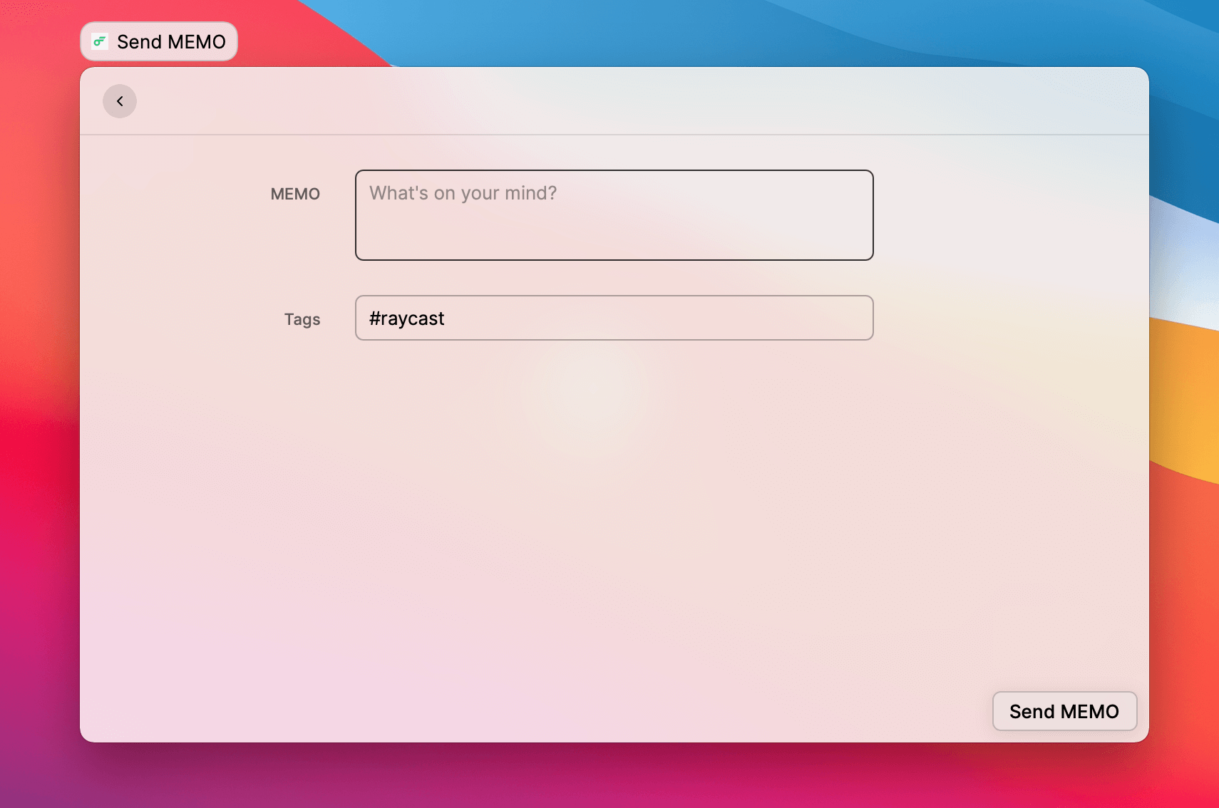
Task: Place cursor after "#raycast" in Tags field
Action: point(446,318)
